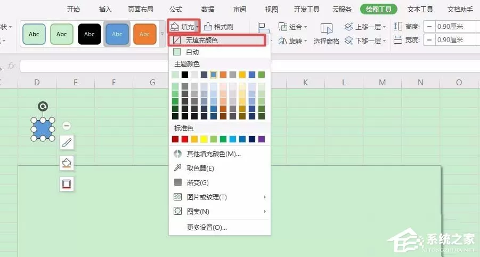Decrease the 高度 height value

[429, 27]
